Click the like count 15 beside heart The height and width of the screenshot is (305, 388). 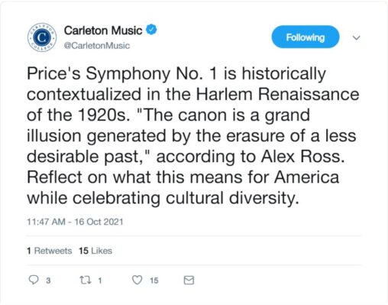click(x=154, y=281)
